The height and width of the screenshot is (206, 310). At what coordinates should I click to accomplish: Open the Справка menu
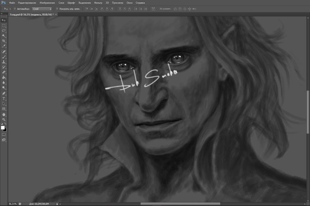(140, 3)
